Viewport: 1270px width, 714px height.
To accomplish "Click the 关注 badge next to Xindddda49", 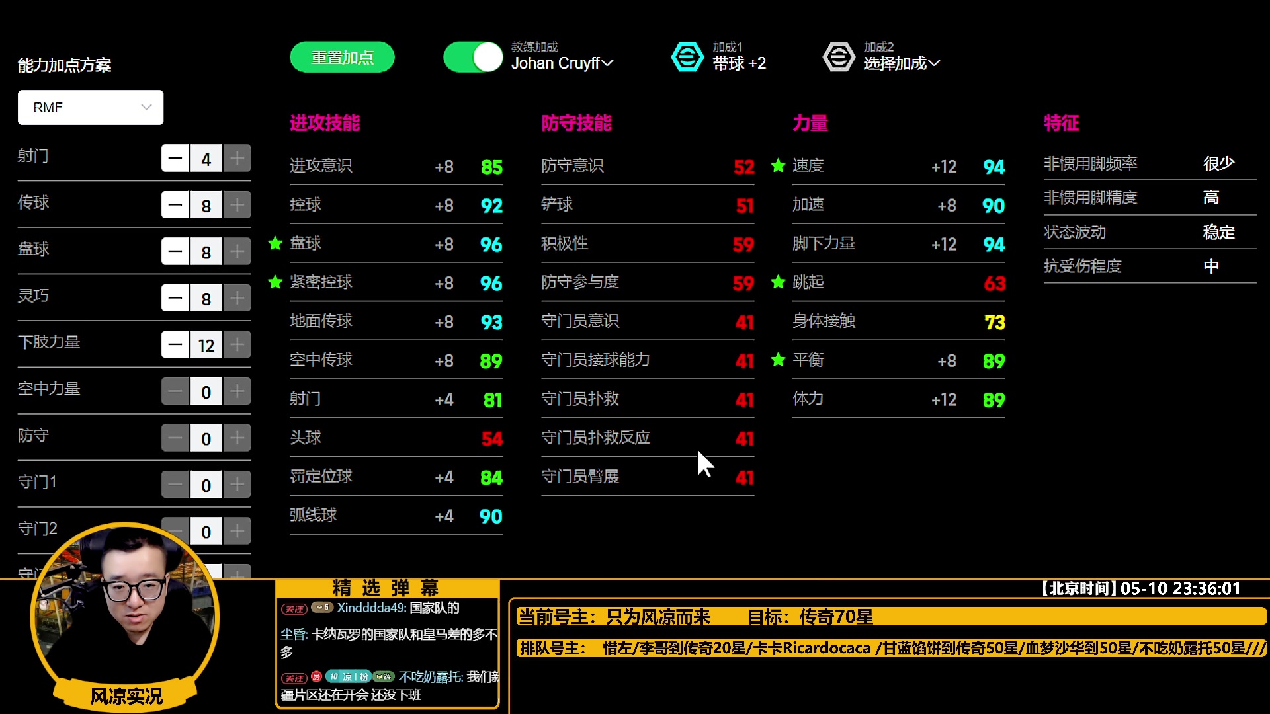I will pyautogui.click(x=294, y=609).
